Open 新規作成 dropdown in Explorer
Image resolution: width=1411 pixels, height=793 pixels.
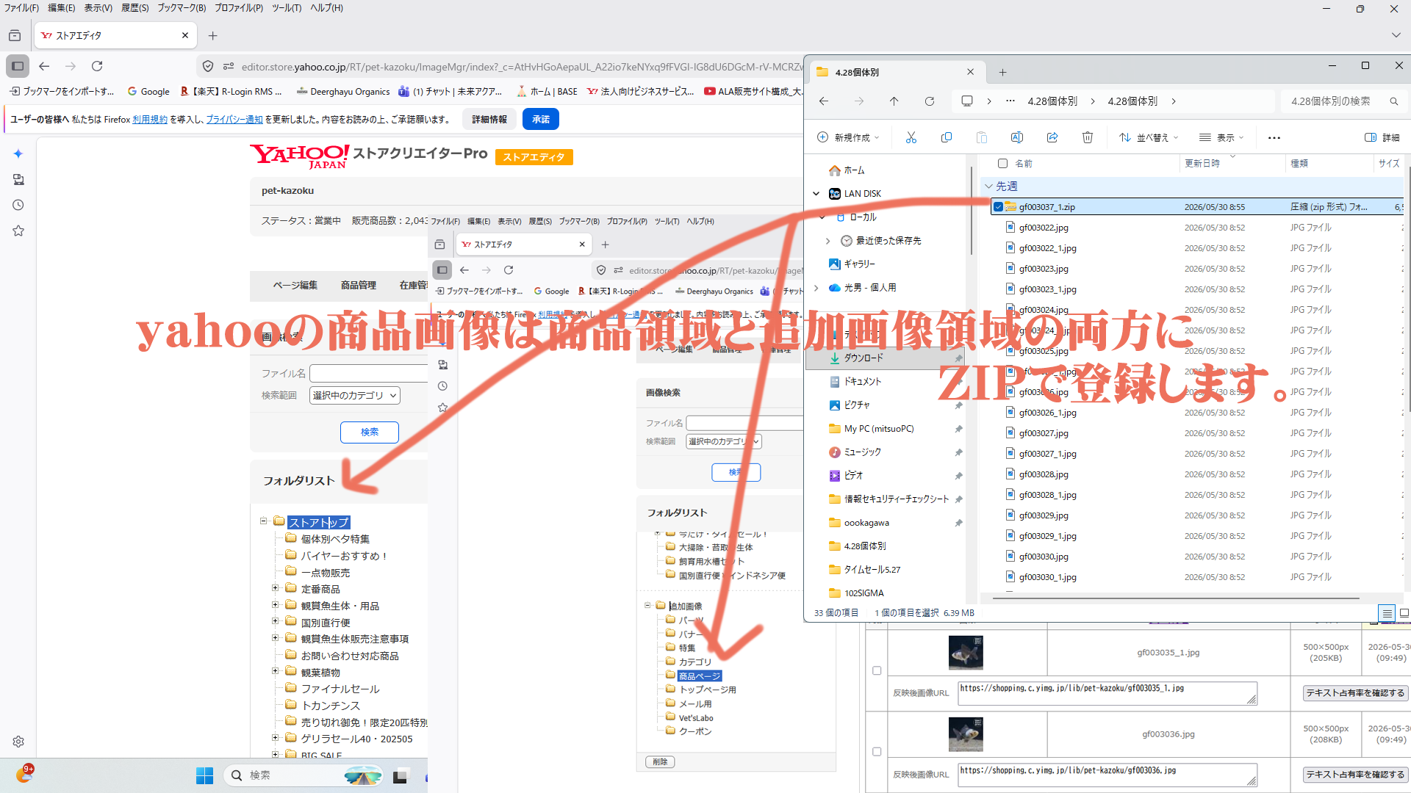[848, 137]
